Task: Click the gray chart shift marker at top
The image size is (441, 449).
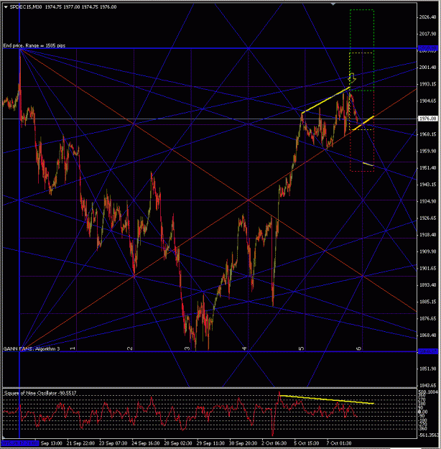Action: 333,4
